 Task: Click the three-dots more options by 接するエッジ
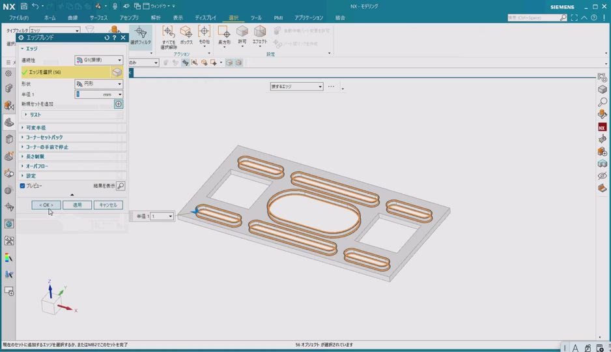331,87
